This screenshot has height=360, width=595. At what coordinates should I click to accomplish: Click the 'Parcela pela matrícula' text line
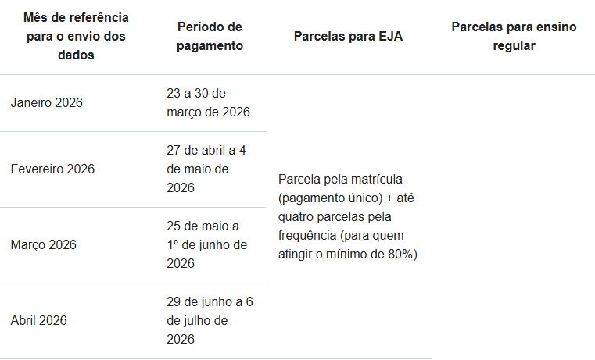click(340, 179)
